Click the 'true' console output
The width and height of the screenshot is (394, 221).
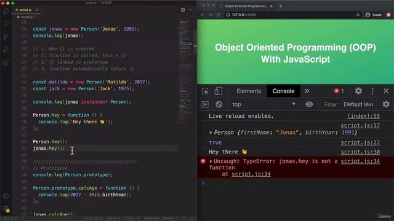pos(215,142)
